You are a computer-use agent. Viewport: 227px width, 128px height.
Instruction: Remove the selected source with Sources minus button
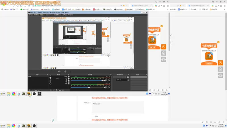(54, 90)
